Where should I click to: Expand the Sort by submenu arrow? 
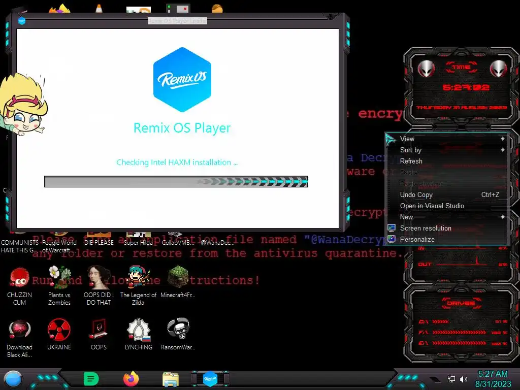[x=503, y=150]
